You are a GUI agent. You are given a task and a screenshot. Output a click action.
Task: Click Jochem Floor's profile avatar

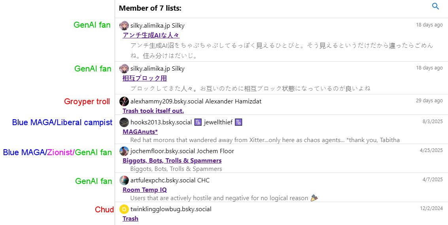[124, 151]
